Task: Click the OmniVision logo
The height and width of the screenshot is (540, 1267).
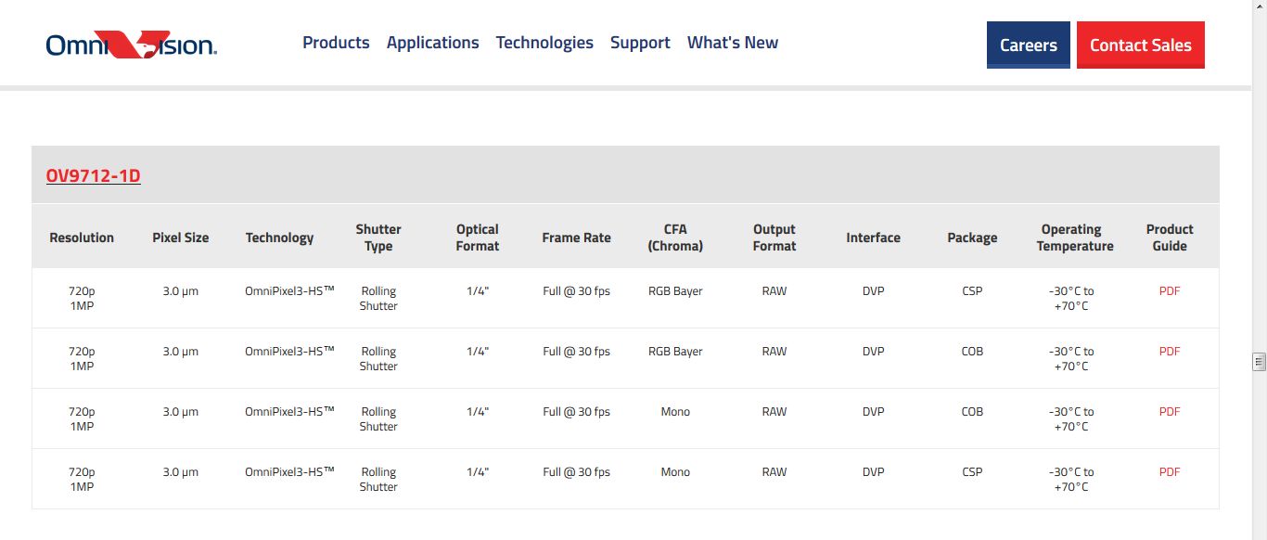Action: 131,45
